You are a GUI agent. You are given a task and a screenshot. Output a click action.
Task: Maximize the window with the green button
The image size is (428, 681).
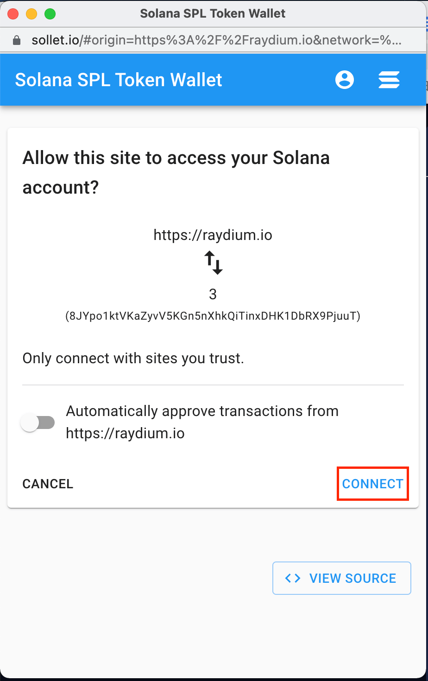50,14
